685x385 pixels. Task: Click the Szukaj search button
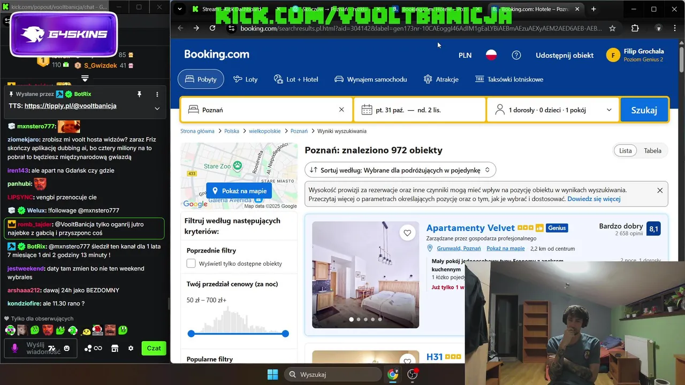644,110
